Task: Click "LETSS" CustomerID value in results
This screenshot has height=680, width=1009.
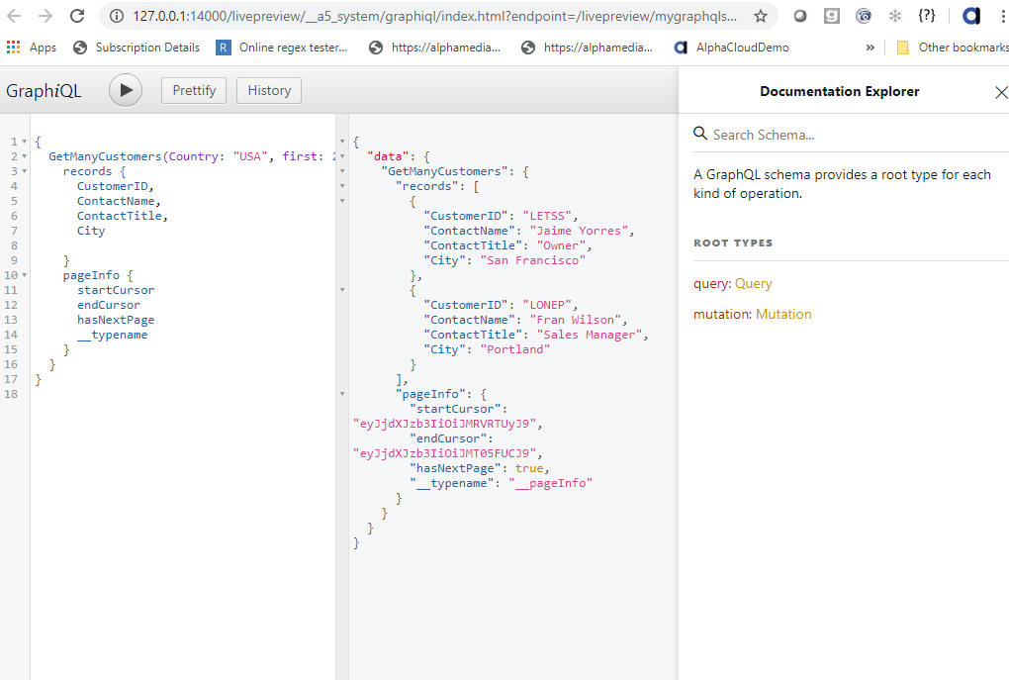Action: click(547, 216)
